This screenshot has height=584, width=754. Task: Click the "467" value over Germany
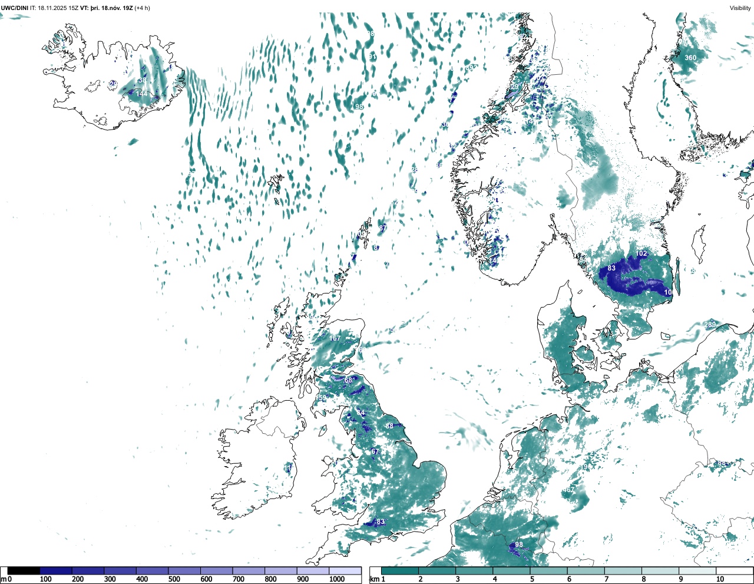coord(568,490)
